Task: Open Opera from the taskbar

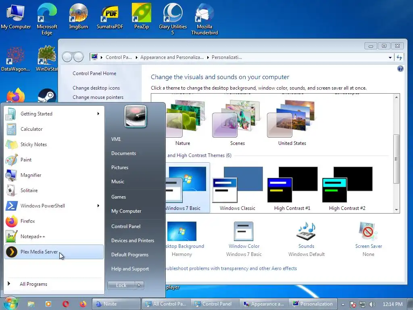Action: point(66,304)
